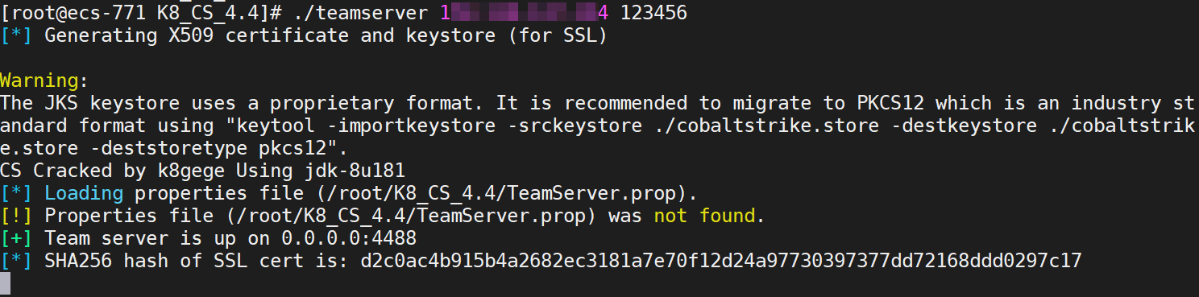Click the cyan word Loading
The height and width of the screenshot is (297, 1199).
click(x=84, y=193)
